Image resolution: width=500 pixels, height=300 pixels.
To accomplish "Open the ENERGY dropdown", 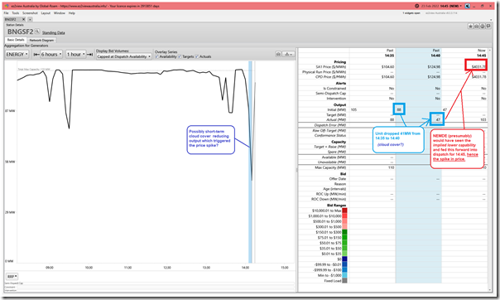I will pos(17,55).
